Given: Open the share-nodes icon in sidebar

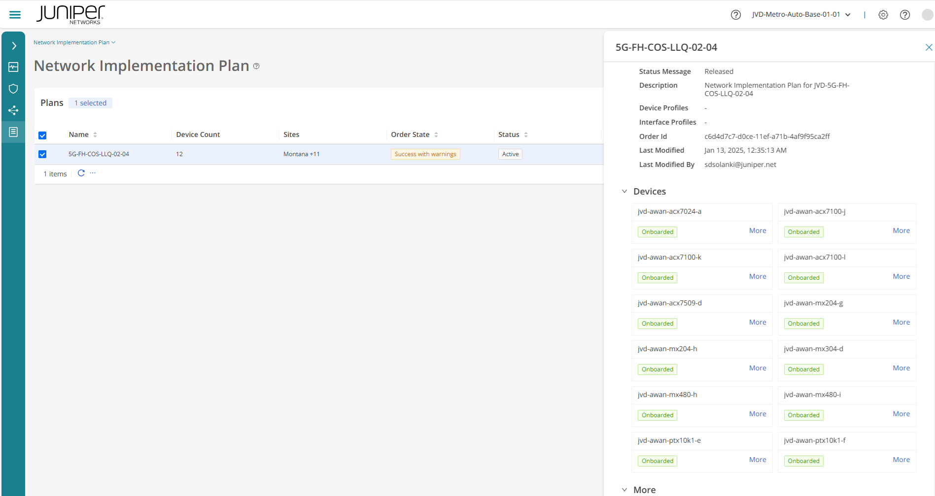Looking at the screenshot, I should point(13,110).
